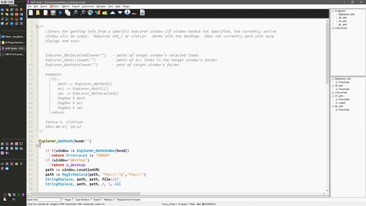The height and width of the screenshot is (206, 366).
Task: Open the Help menu
Action: pos(118,6)
